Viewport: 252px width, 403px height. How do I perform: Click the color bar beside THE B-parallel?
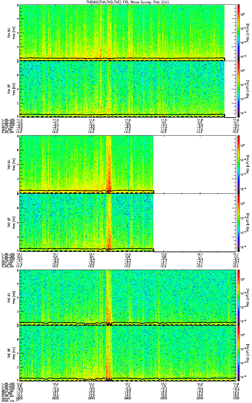(238, 353)
